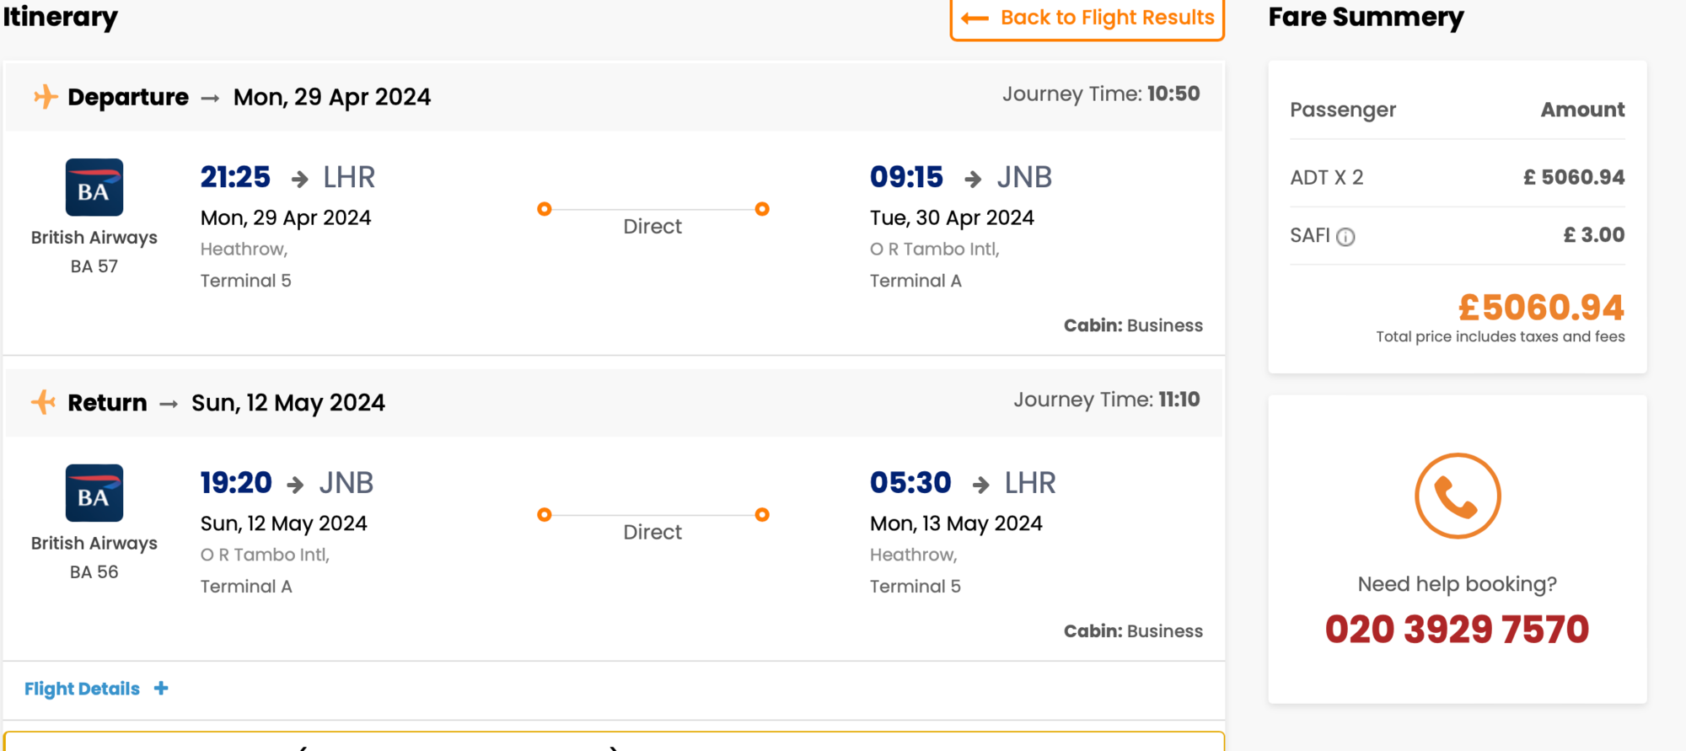
Task: Click the orange back arrow icon
Action: click(x=974, y=18)
